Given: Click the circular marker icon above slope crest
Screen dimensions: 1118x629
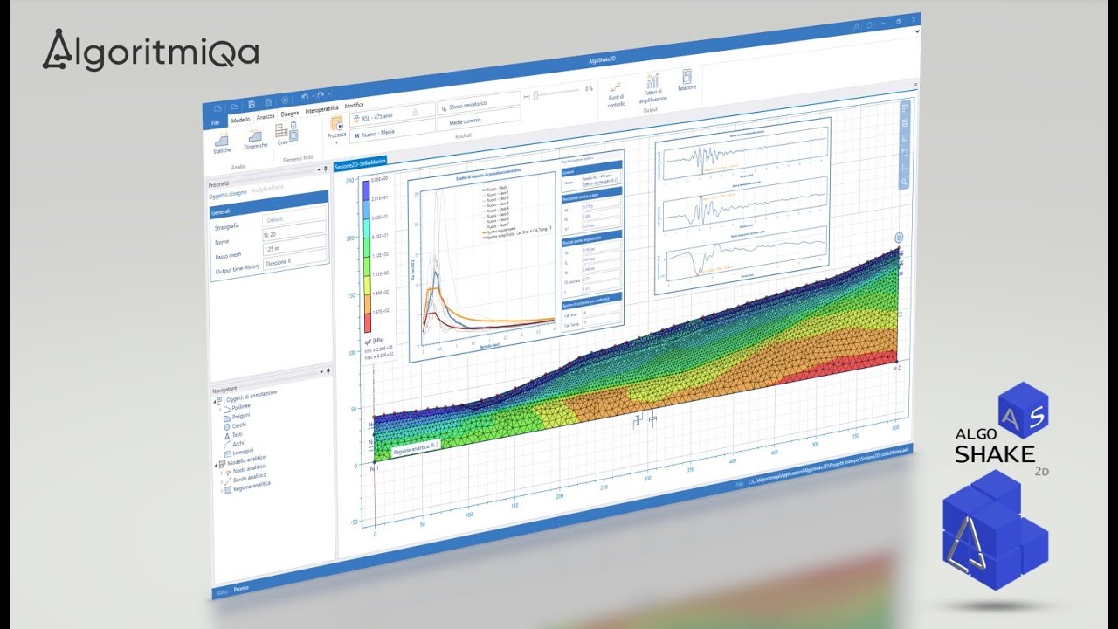Looking at the screenshot, I should (899, 238).
